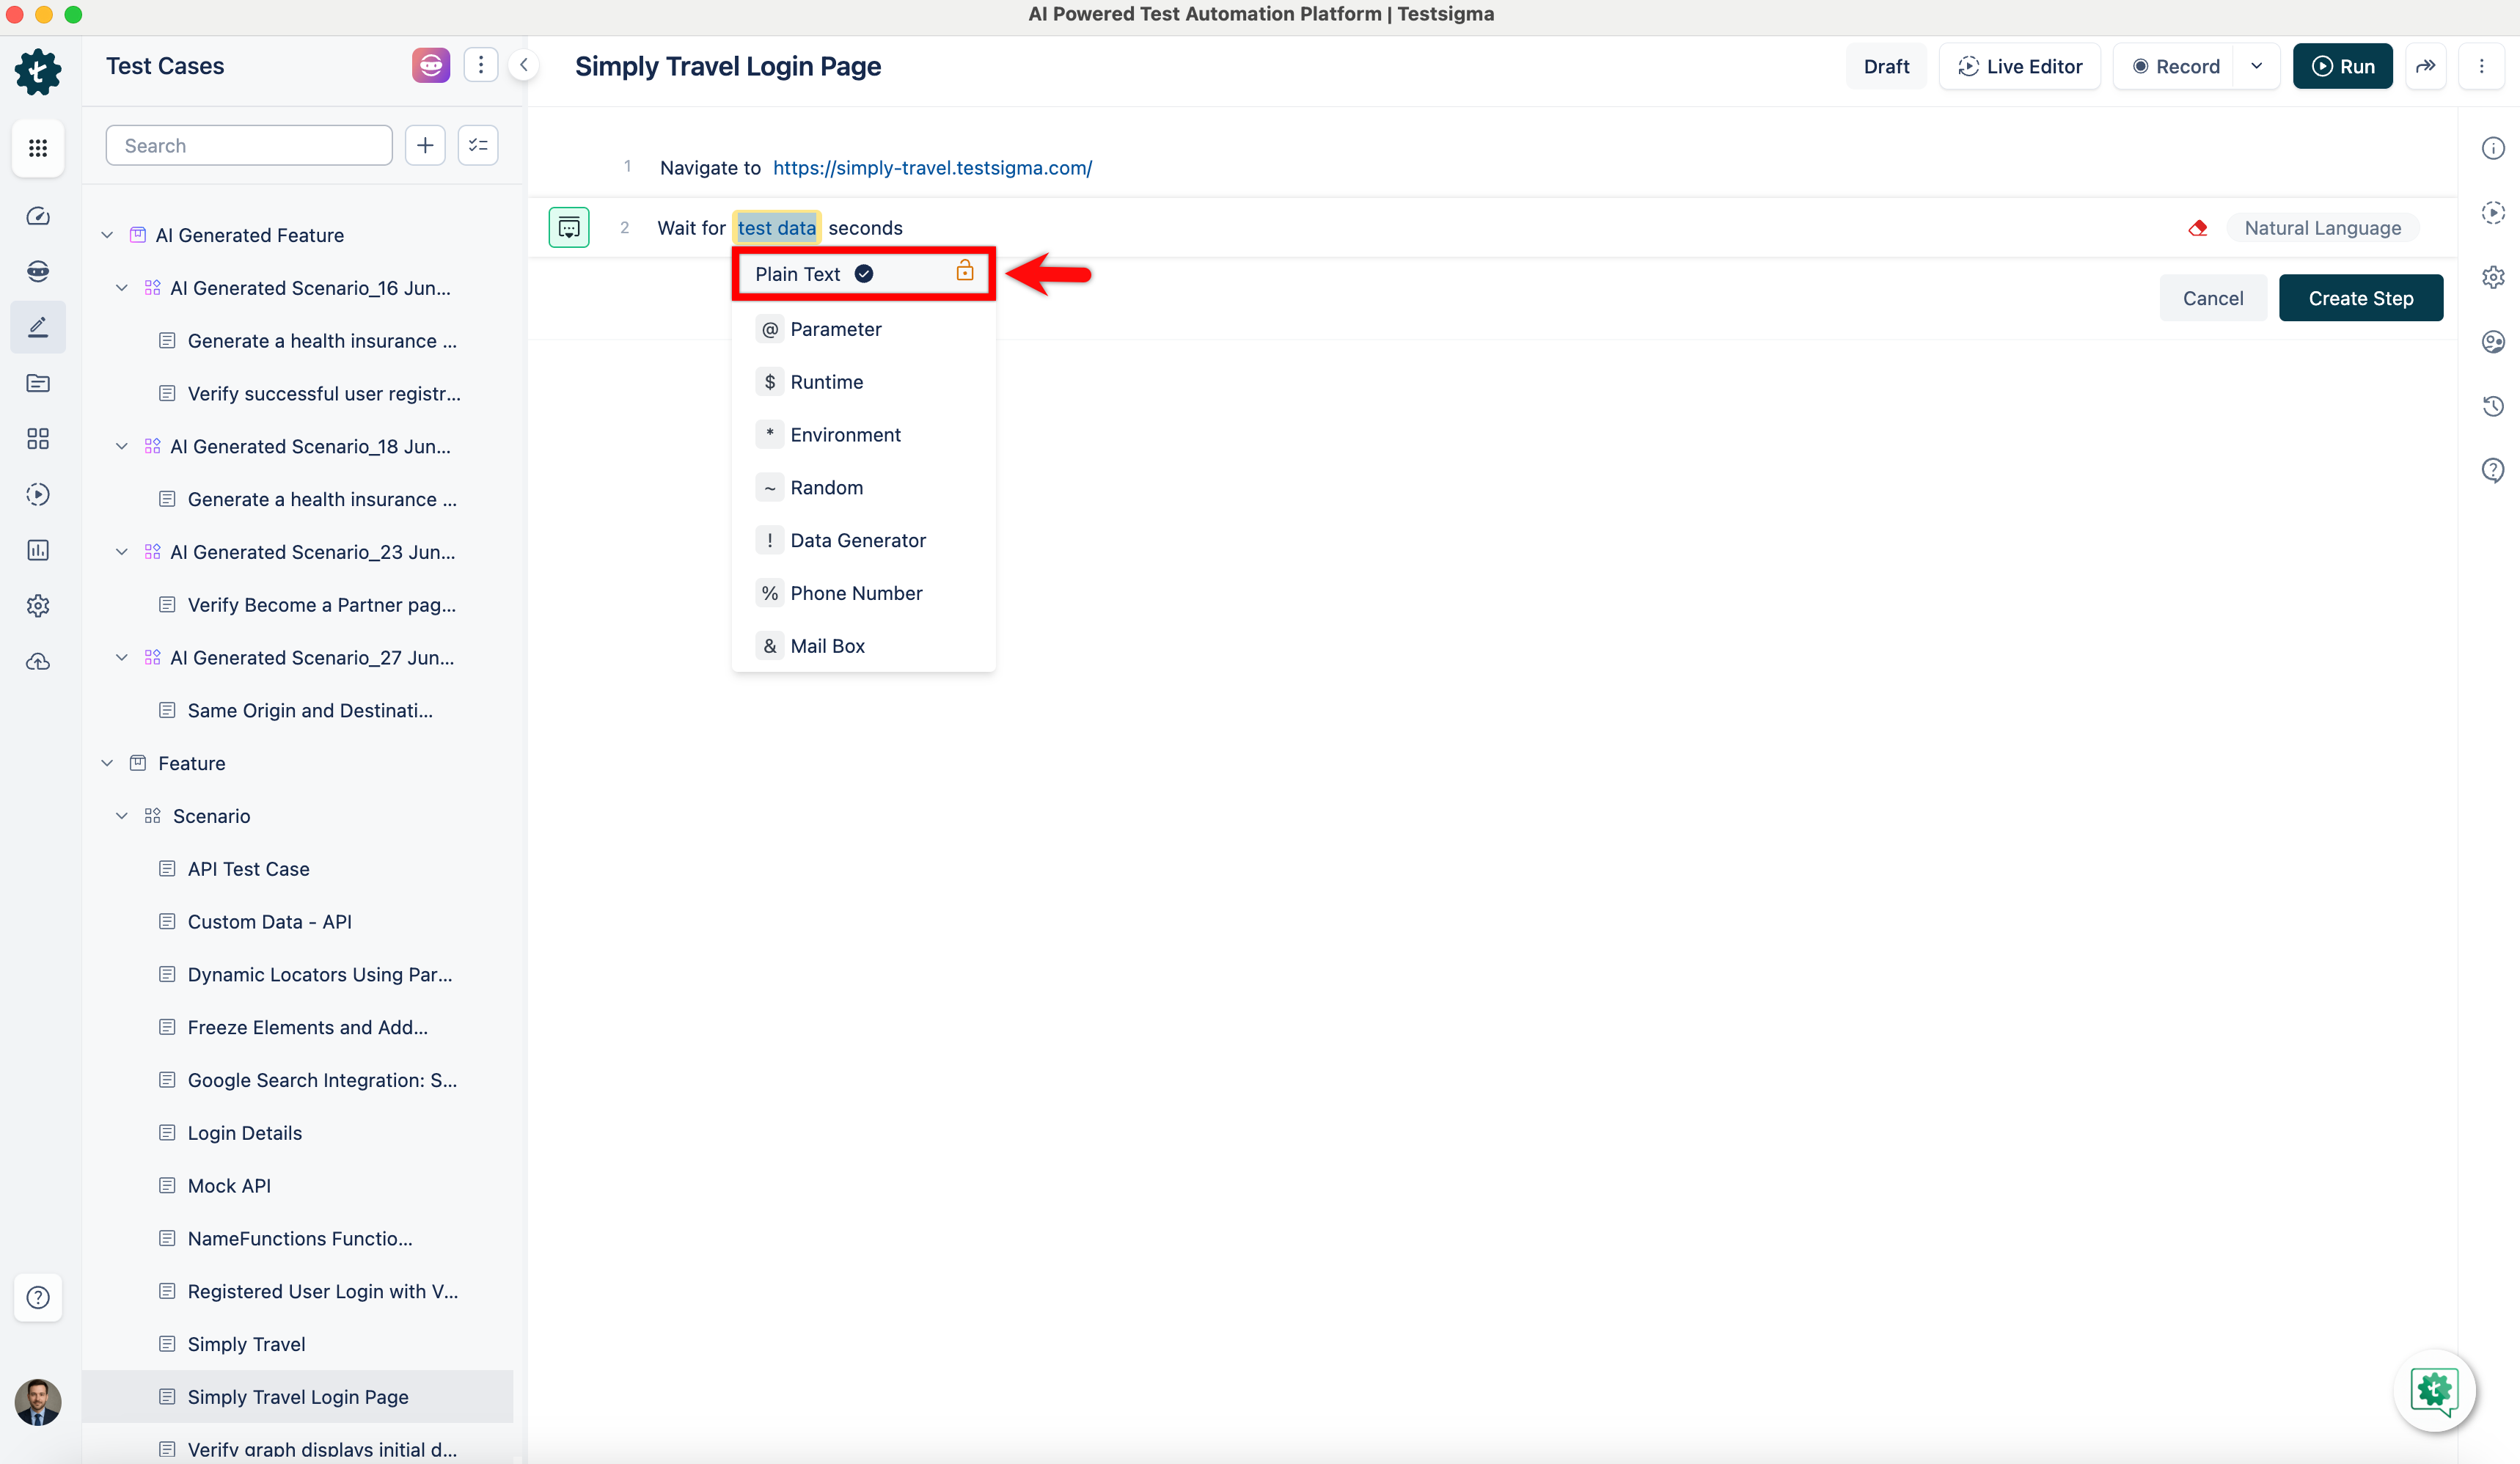The width and height of the screenshot is (2520, 1464).
Task: Select Runtime from test data type menu
Action: (x=826, y=382)
